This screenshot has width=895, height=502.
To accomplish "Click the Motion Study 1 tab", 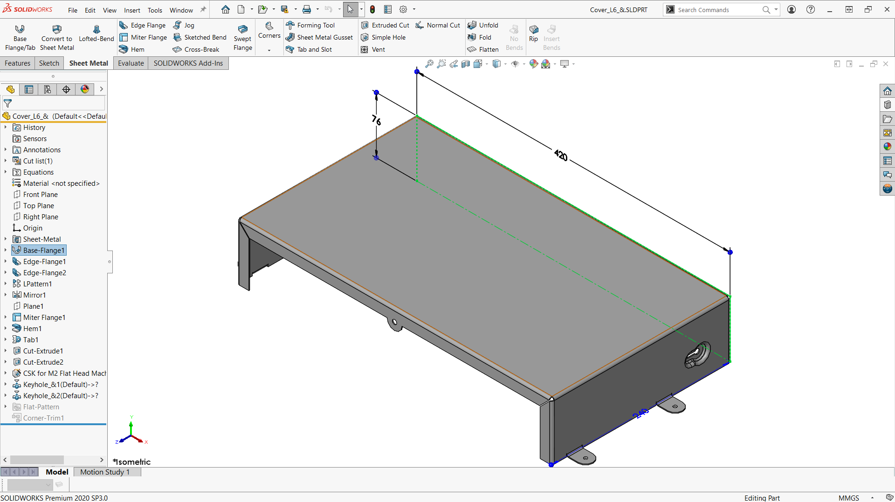I will tap(105, 472).
